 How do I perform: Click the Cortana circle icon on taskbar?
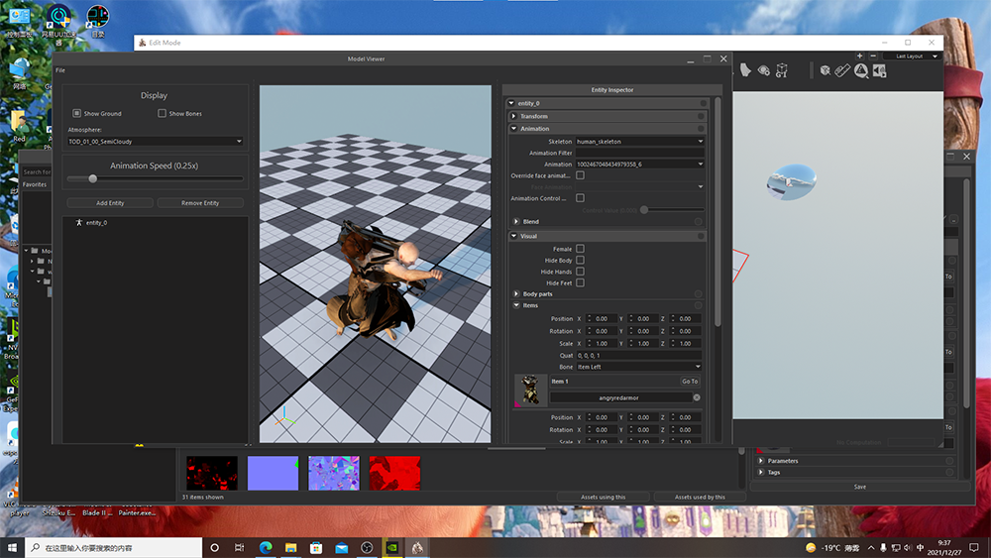pos(214,547)
